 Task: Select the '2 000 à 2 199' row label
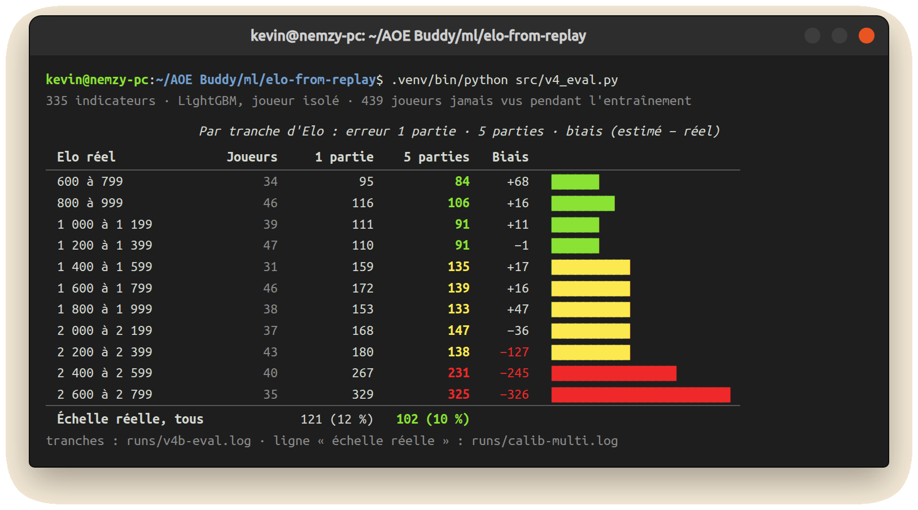tap(104, 330)
